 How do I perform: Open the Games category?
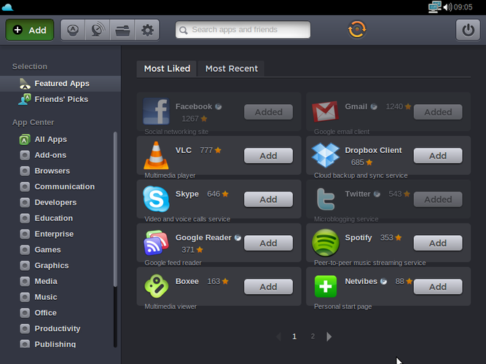[47, 250]
